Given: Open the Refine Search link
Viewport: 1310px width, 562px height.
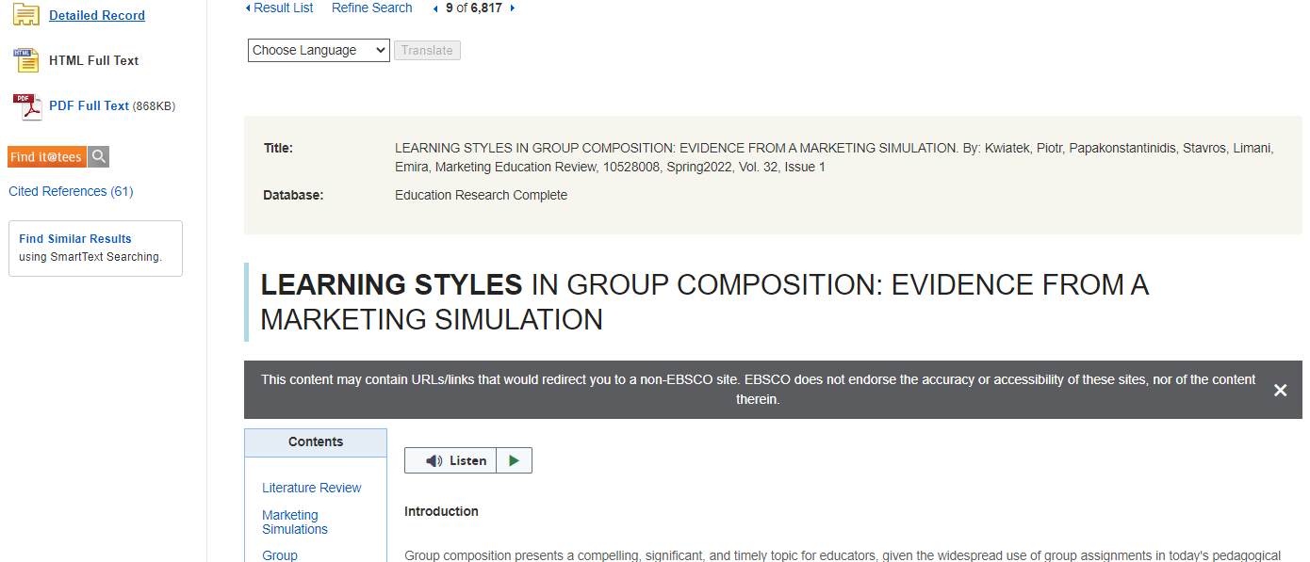Looking at the screenshot, I should click(x=371, y=8).
